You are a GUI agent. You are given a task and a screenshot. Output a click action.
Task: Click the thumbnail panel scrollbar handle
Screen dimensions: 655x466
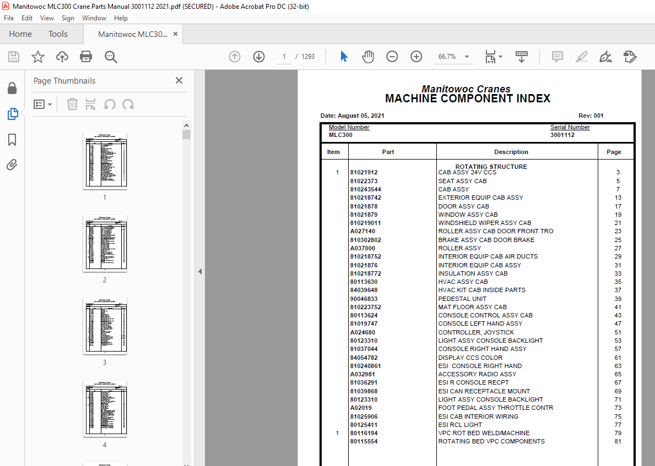point(186,134)
